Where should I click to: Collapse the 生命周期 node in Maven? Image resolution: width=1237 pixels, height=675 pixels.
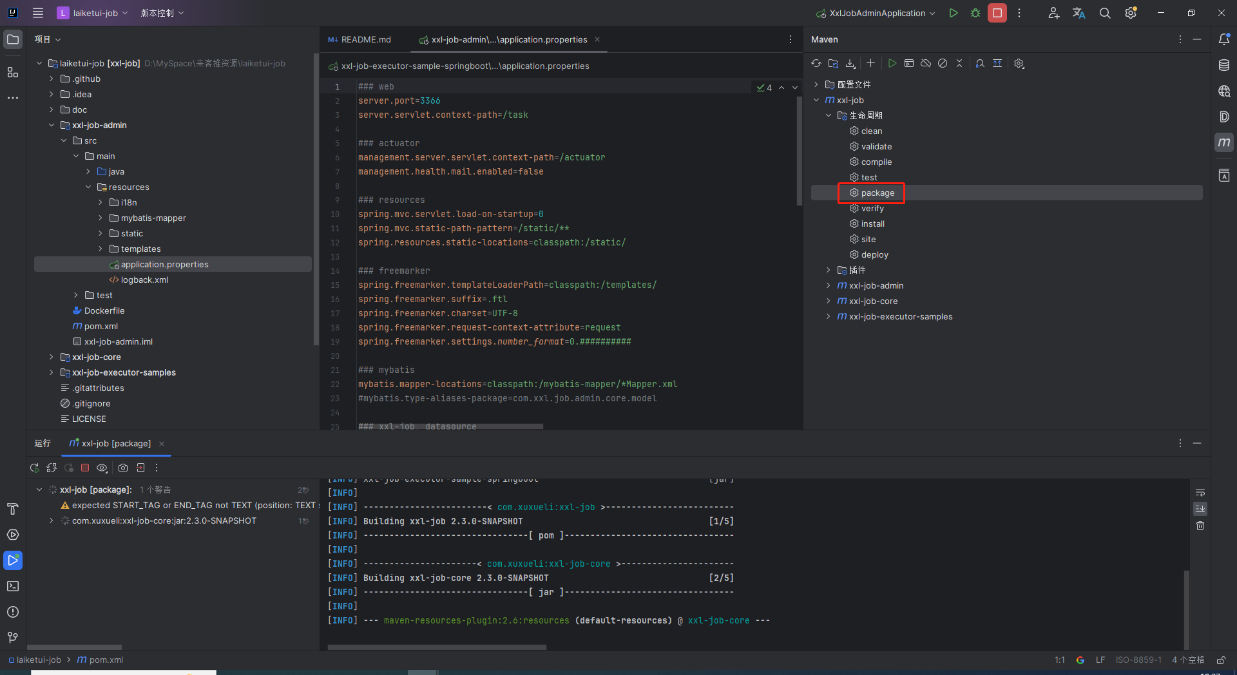pos(829,115)
